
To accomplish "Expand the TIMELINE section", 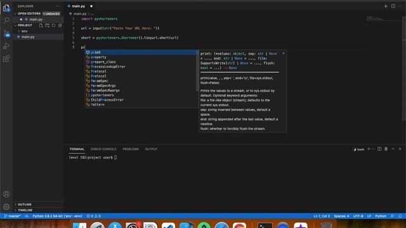I will click(x=25, y=210).
